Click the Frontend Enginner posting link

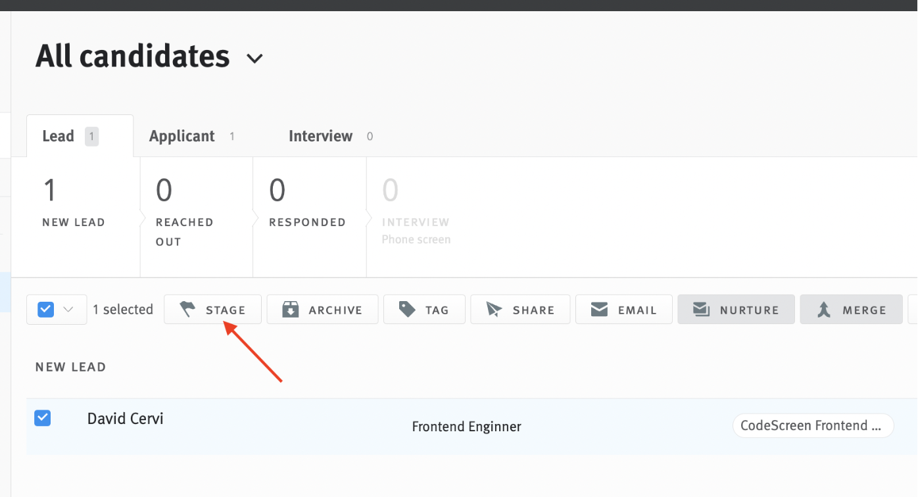[466, 426]
